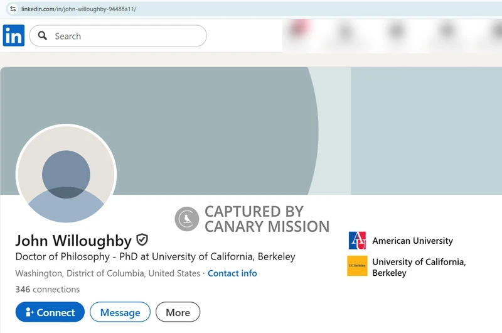Click the John Willoughby name heading

(x=73, y=241)
